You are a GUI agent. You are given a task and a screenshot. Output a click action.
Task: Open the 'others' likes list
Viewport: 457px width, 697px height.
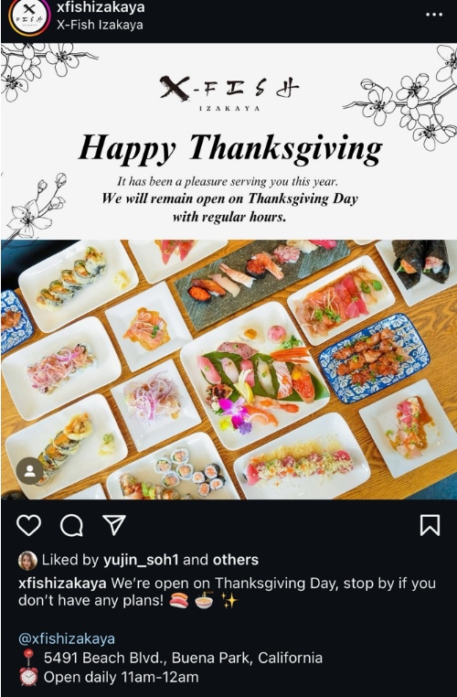(236, 560)
